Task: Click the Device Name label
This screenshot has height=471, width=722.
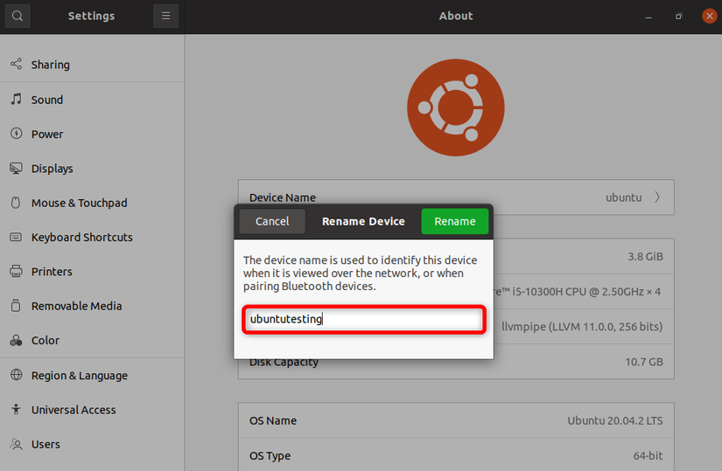Action: point(283,197)
